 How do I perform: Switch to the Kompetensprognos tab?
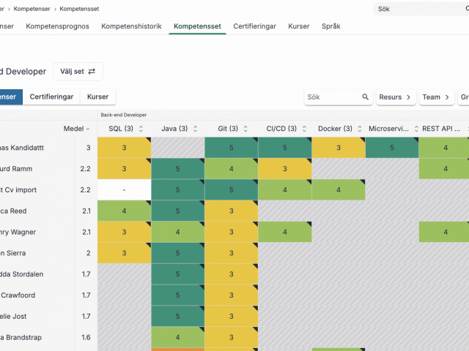[x=57, y=26]
